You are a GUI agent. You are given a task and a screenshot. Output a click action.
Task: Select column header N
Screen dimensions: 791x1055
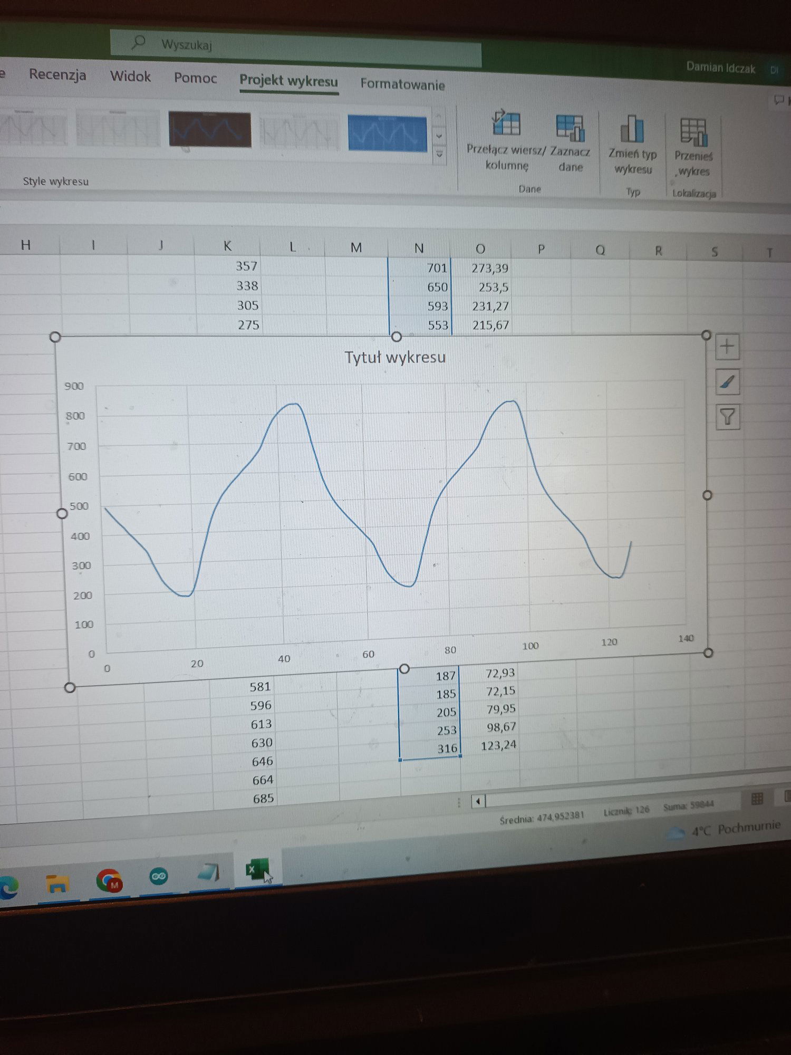pos(419,248)
